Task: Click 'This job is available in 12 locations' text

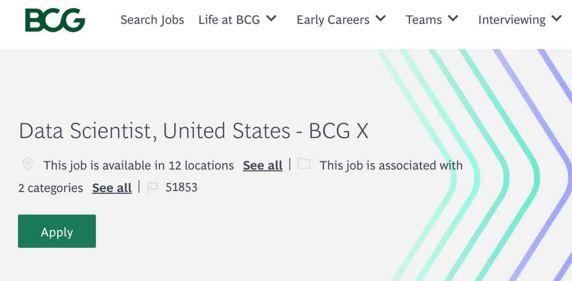Action: [139, 166]
